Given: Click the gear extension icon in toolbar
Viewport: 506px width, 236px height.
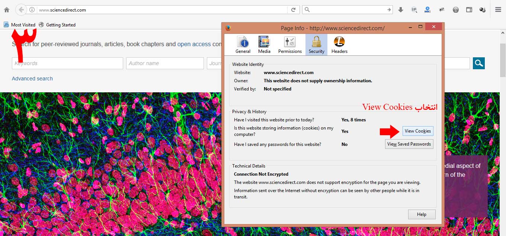Looking at the screenshot, I should 455,10.
